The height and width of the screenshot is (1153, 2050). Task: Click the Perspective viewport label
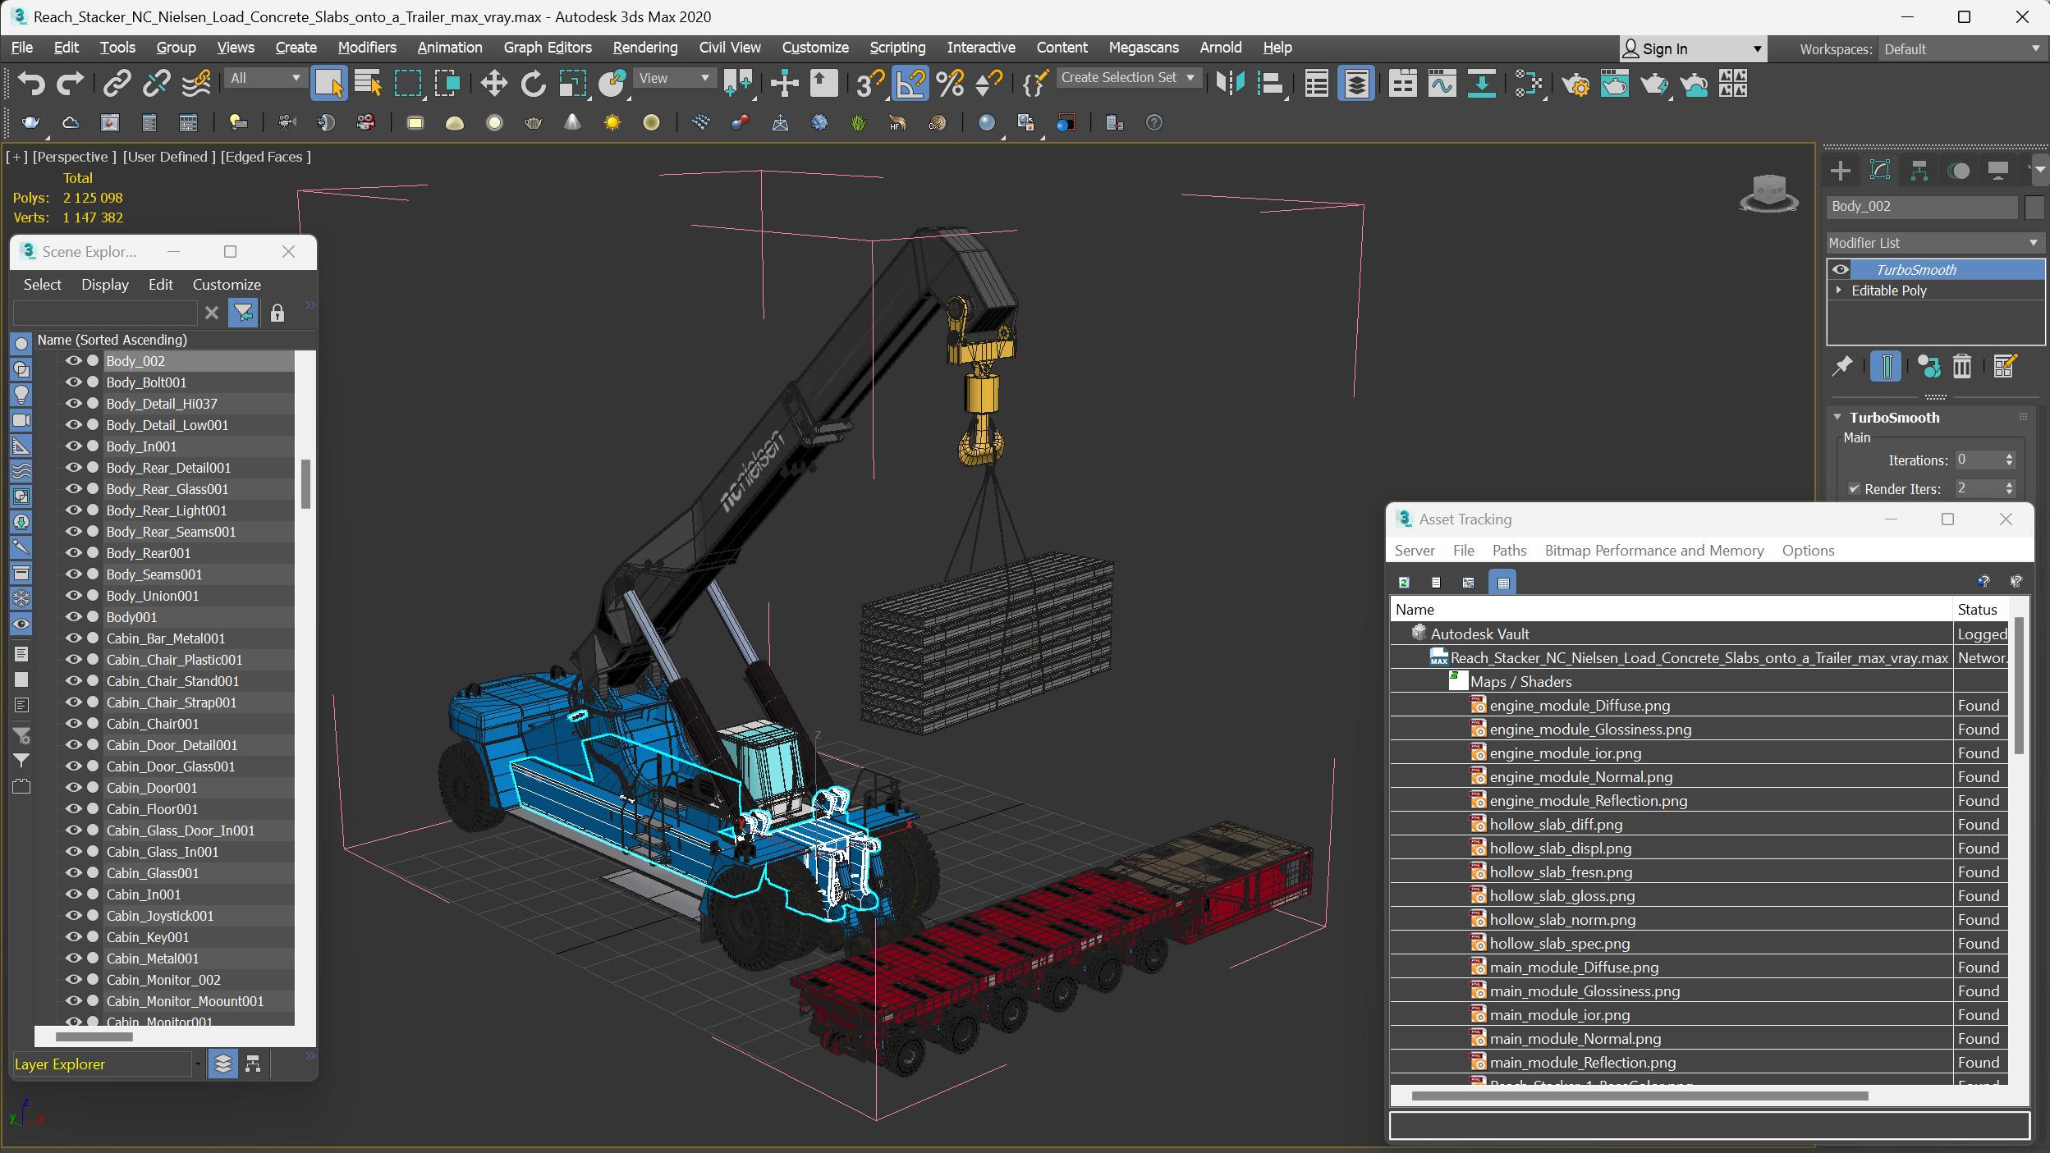point(74,157)
